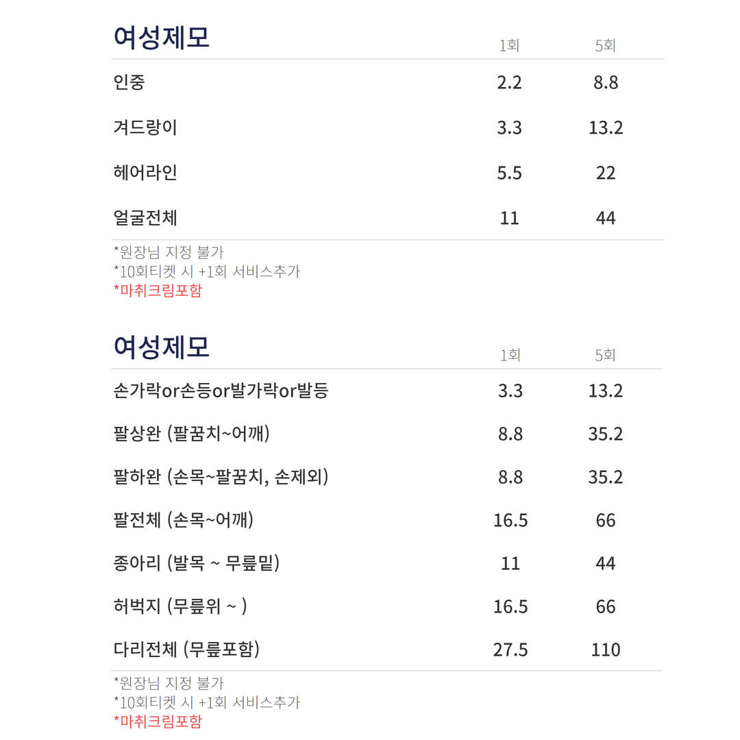Click the 27.5 price for 다리전체
Image resolution: width=740 pixels, height=740 pixels.
(510, 650)
